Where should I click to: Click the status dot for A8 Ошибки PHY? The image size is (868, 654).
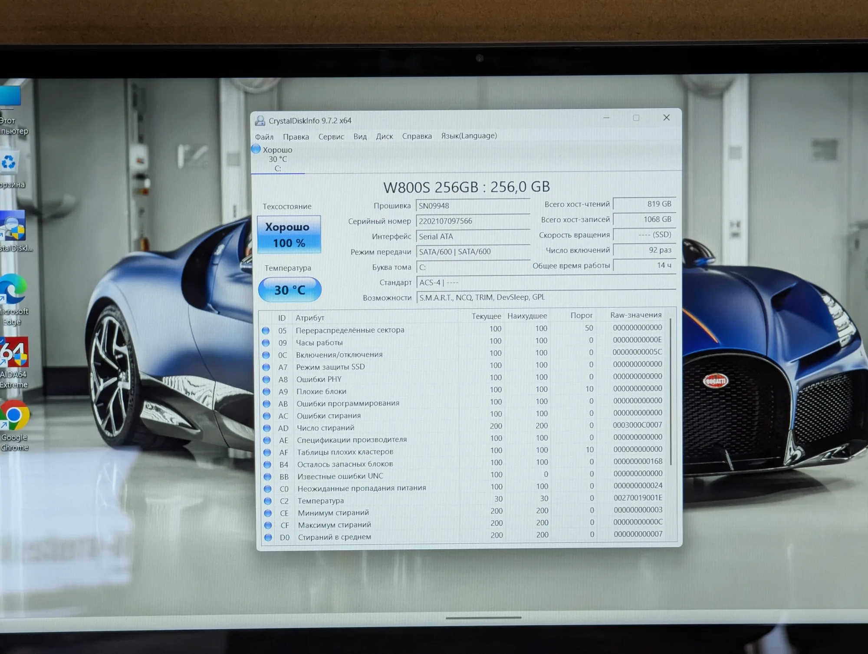266,379
